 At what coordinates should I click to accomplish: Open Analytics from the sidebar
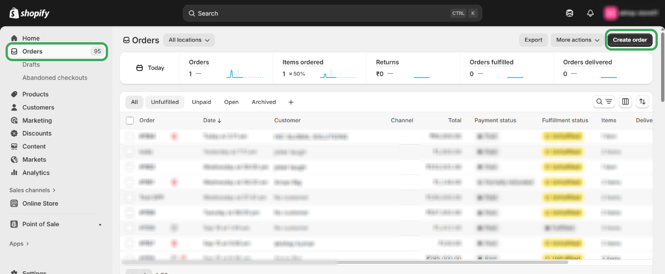36,173
